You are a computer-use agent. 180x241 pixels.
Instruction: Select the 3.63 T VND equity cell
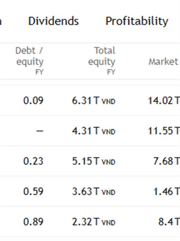(x=93, y=192)
